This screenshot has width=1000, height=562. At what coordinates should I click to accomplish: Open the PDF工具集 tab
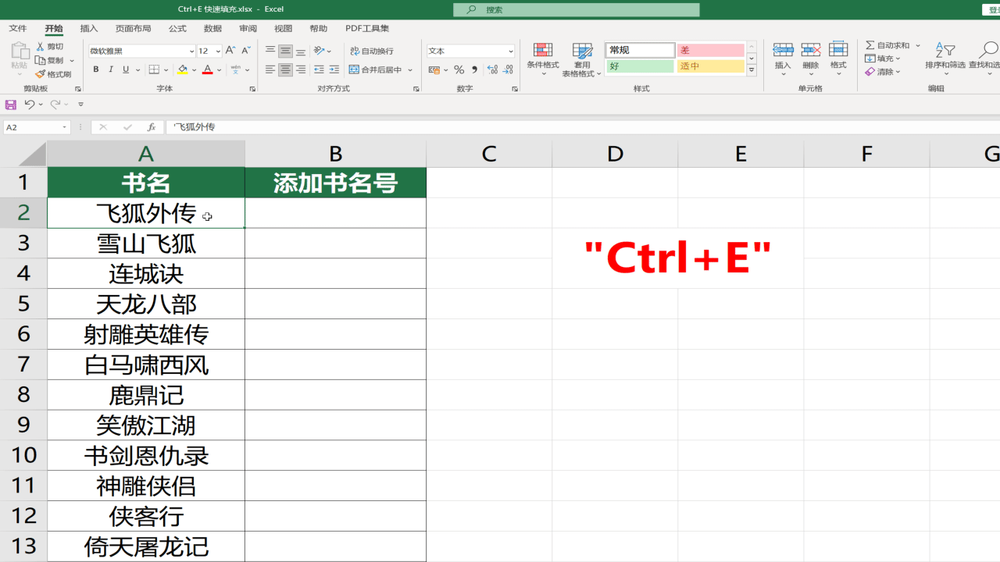point(367,28)
